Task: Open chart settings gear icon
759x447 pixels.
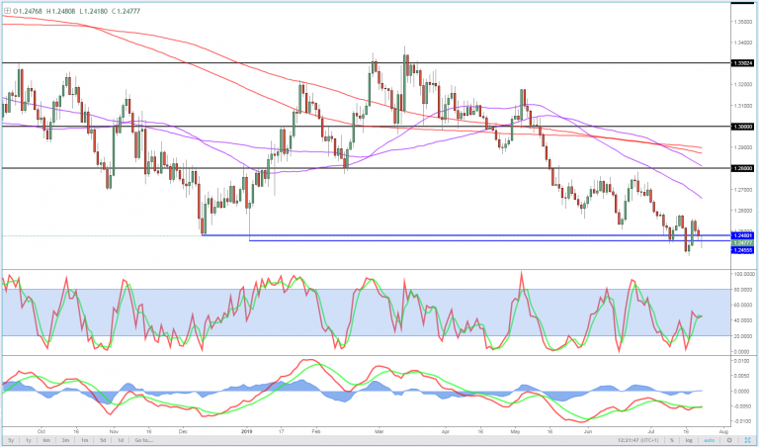Action: point(729,440)
